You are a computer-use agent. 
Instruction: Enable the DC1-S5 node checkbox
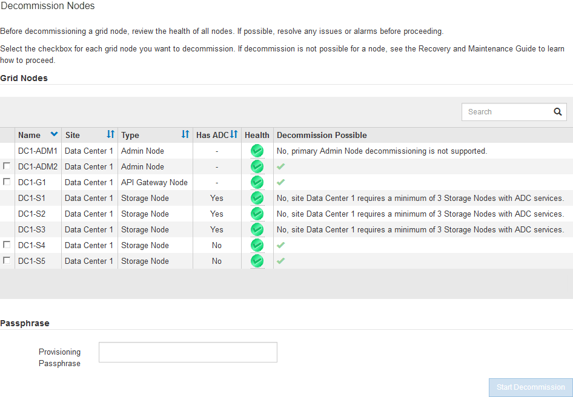[x=7, y=260]
